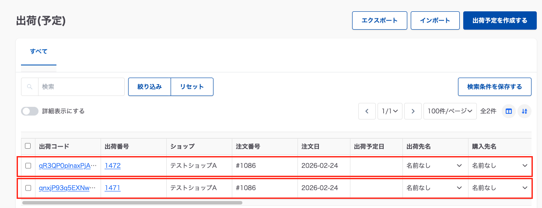Select checkbox for shipment 1472 row
Viewport: 542px width, 208px height.
(28, 166)
